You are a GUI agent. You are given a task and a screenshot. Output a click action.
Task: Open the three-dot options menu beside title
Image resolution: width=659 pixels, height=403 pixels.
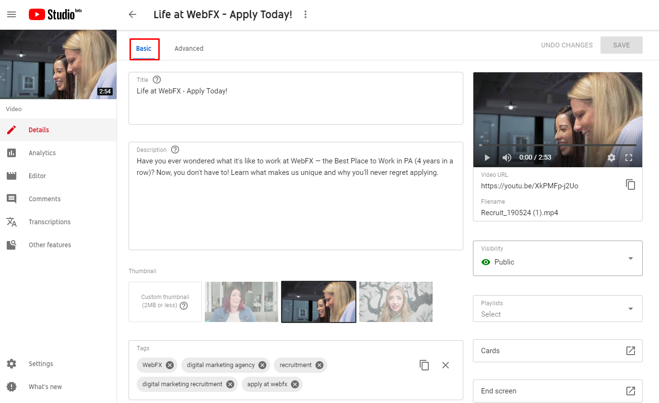306,14
